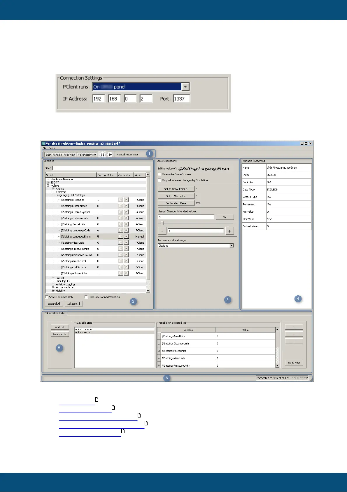Click the Add List button
This screenshot has width=347, height=492.
click(60, 327)
